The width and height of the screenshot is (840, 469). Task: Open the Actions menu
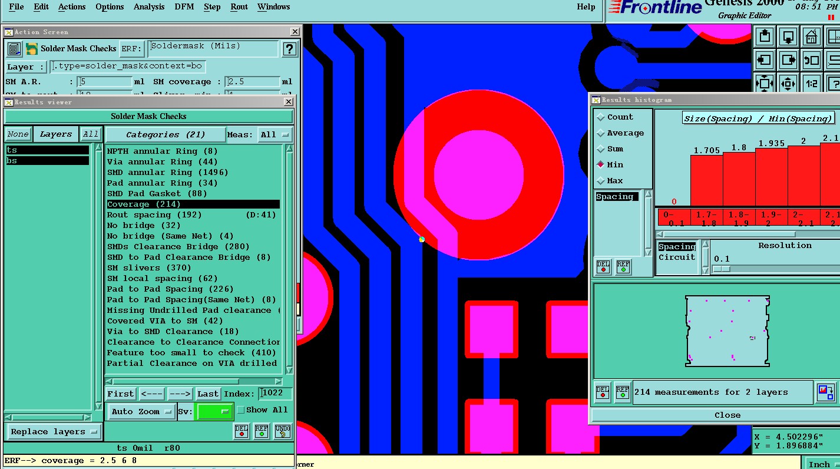pos(72,7)
